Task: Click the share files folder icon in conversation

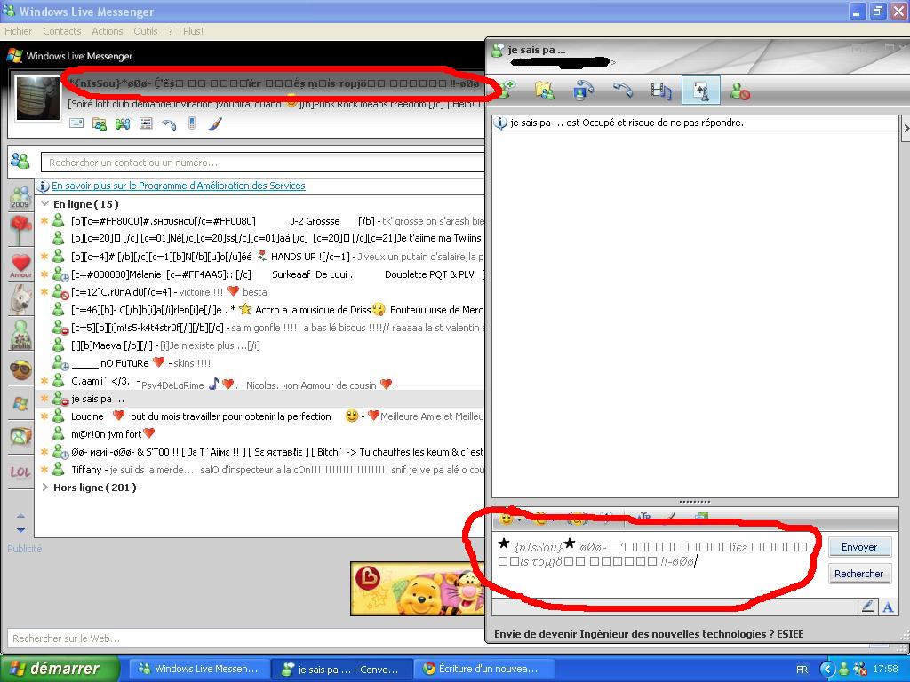Action: pos(544,90)
